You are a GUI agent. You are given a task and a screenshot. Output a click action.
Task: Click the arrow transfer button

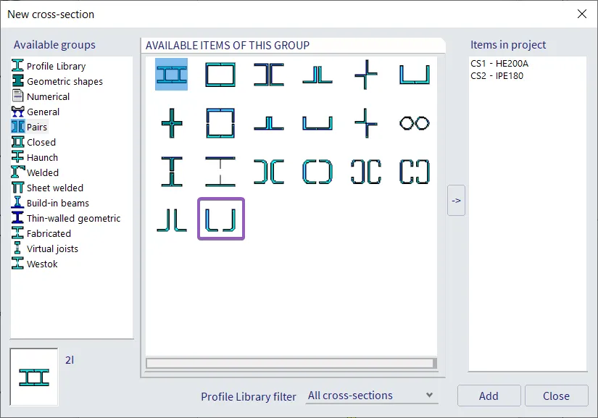pyautogui.click(x=456, y=200)
